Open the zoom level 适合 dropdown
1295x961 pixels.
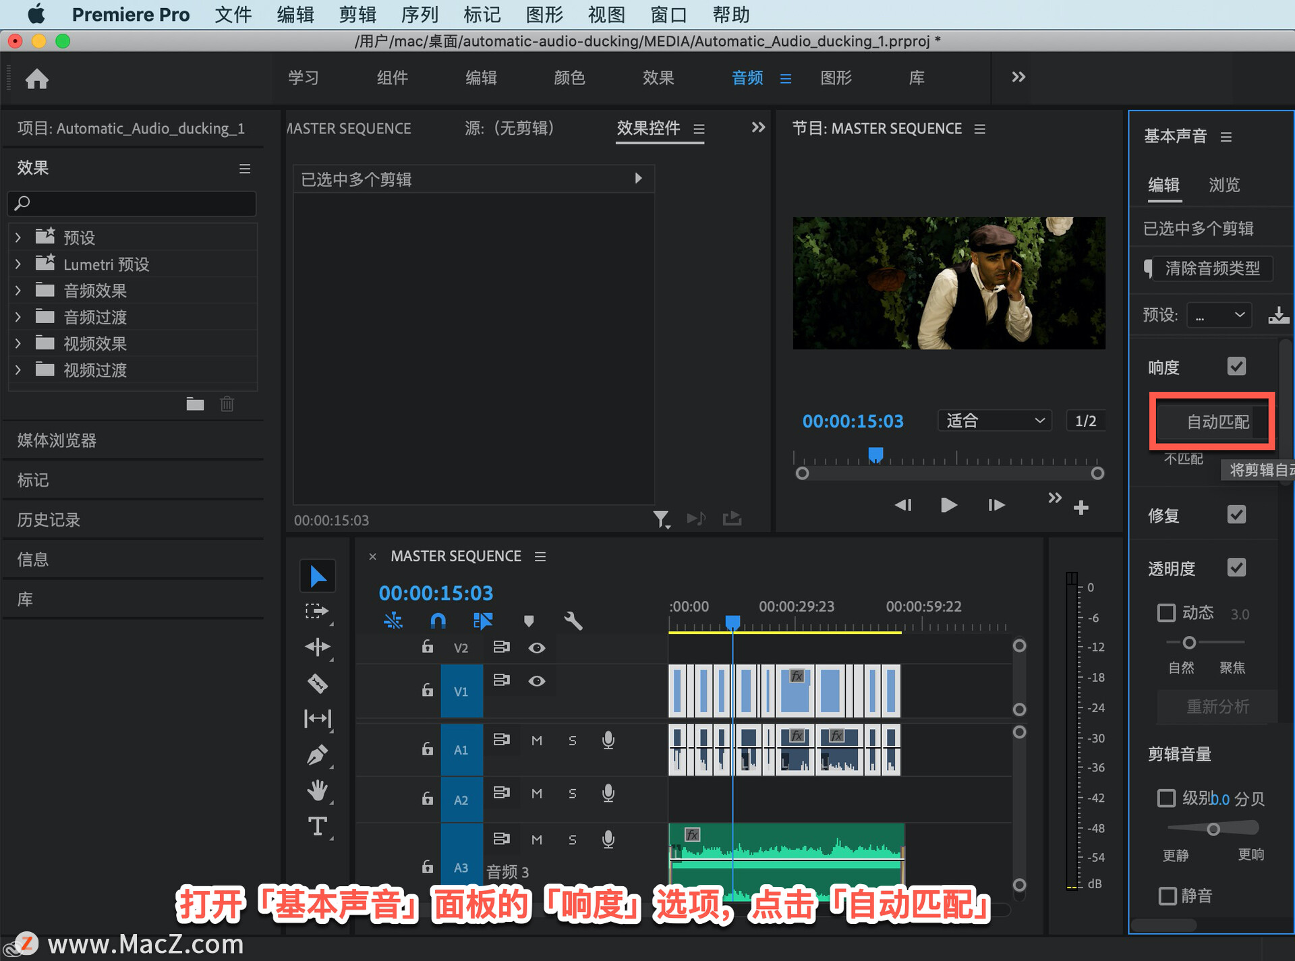click(994, 421)
